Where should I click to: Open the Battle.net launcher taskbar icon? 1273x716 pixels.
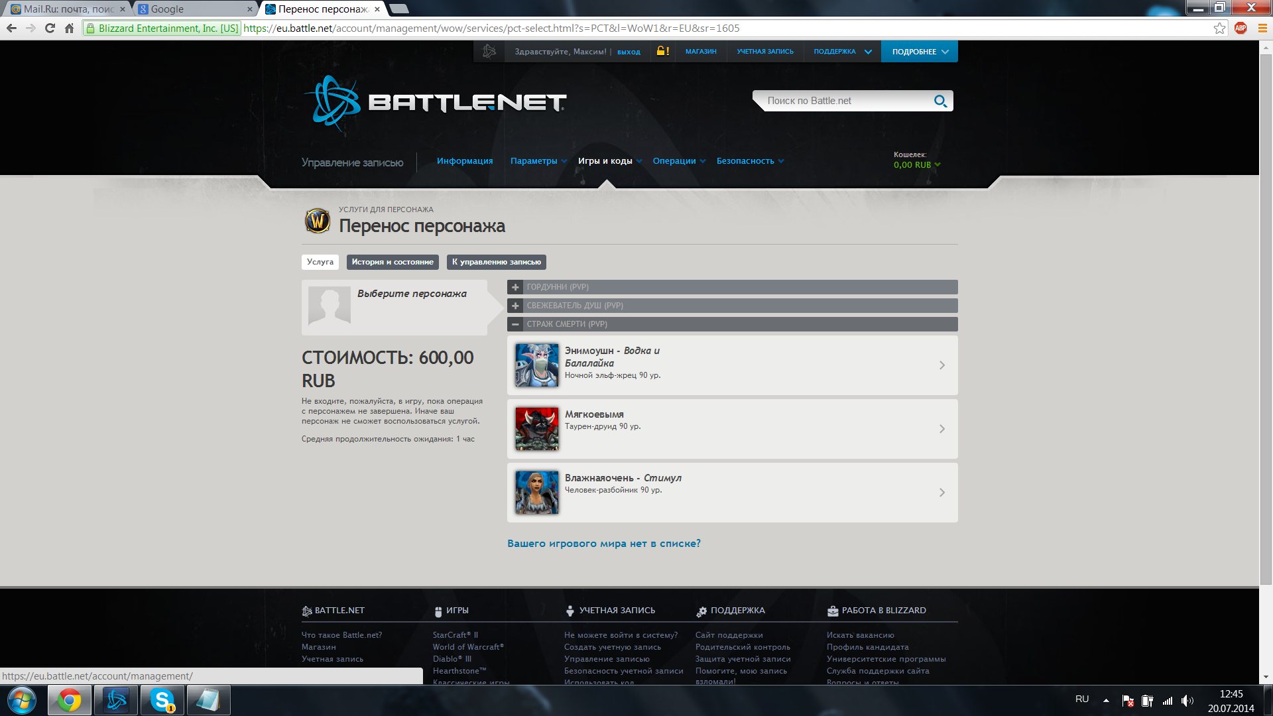click(x=116, y=700)
